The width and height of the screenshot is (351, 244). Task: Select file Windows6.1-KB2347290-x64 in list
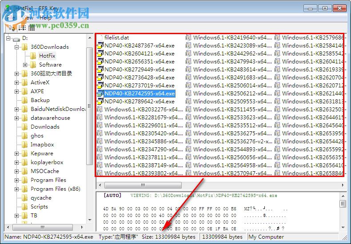click(144, 149)
